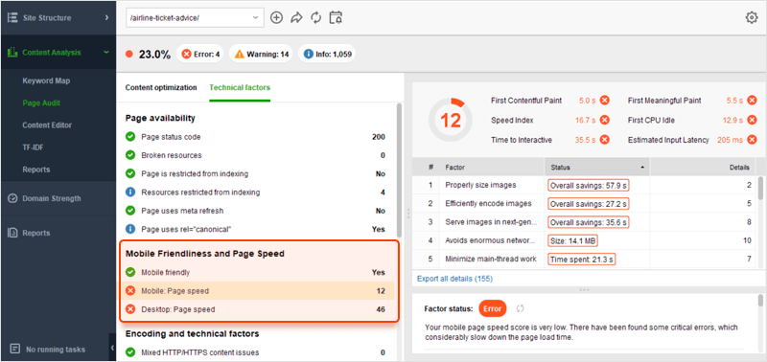This screenshot has width=767, height=362.
Task: Click the schedule calendar icon in toolbar
Action: 336,18
